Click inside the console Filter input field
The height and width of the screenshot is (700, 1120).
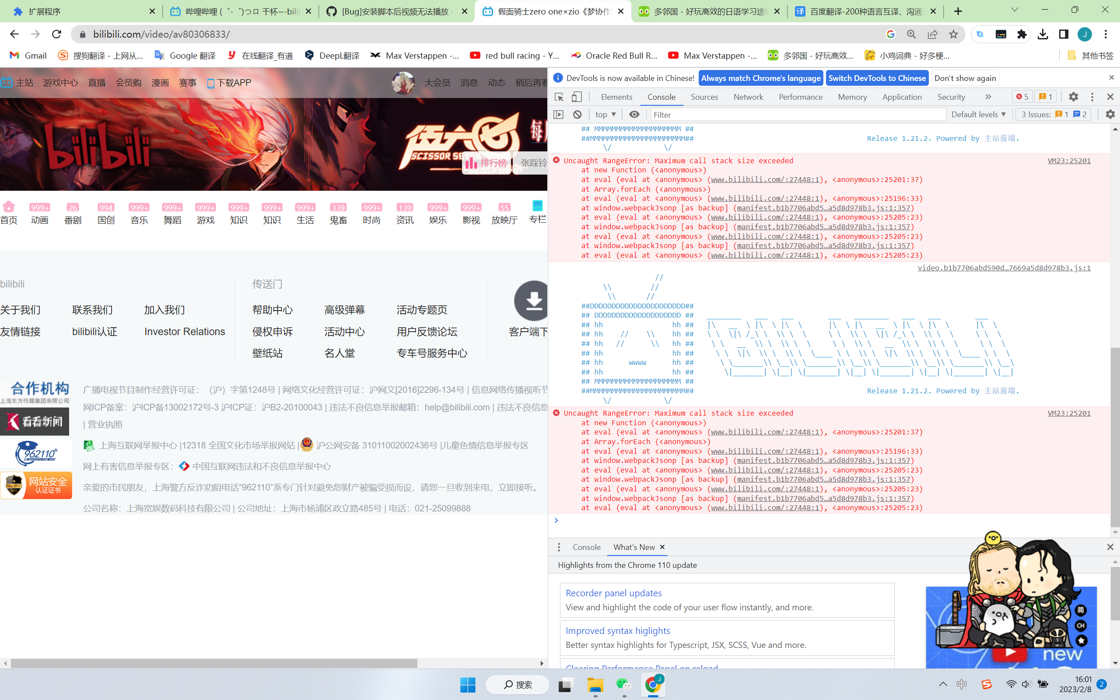click(x=741, y=114)
